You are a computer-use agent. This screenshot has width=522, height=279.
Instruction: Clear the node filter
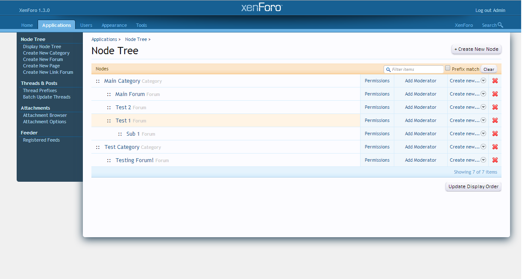pos(489,69)
